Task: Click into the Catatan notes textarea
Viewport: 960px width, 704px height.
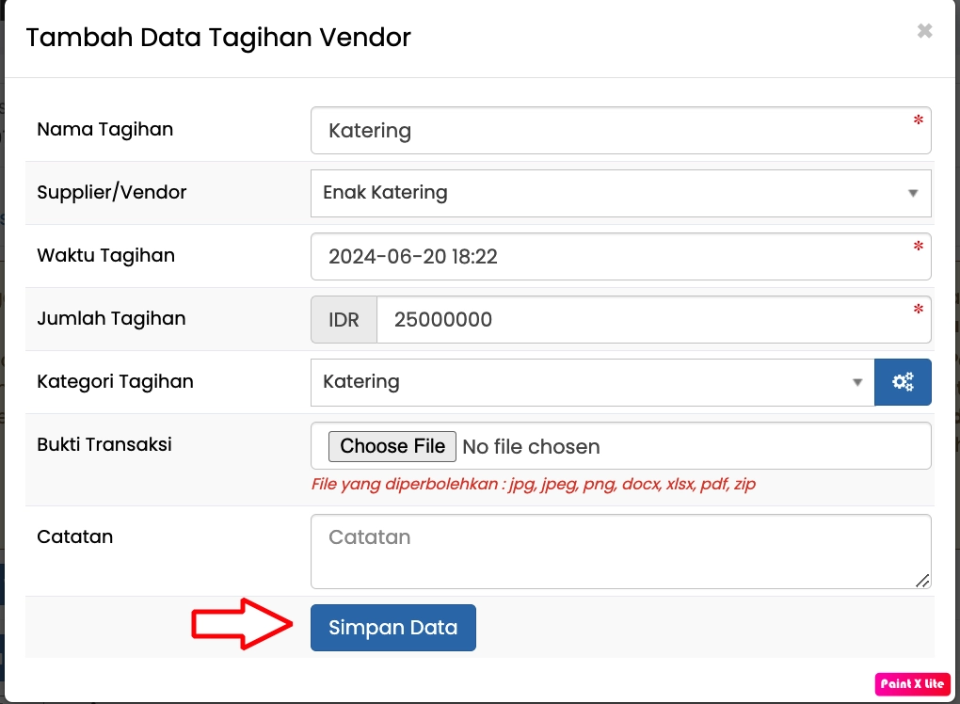Action: tap(621, 551)
